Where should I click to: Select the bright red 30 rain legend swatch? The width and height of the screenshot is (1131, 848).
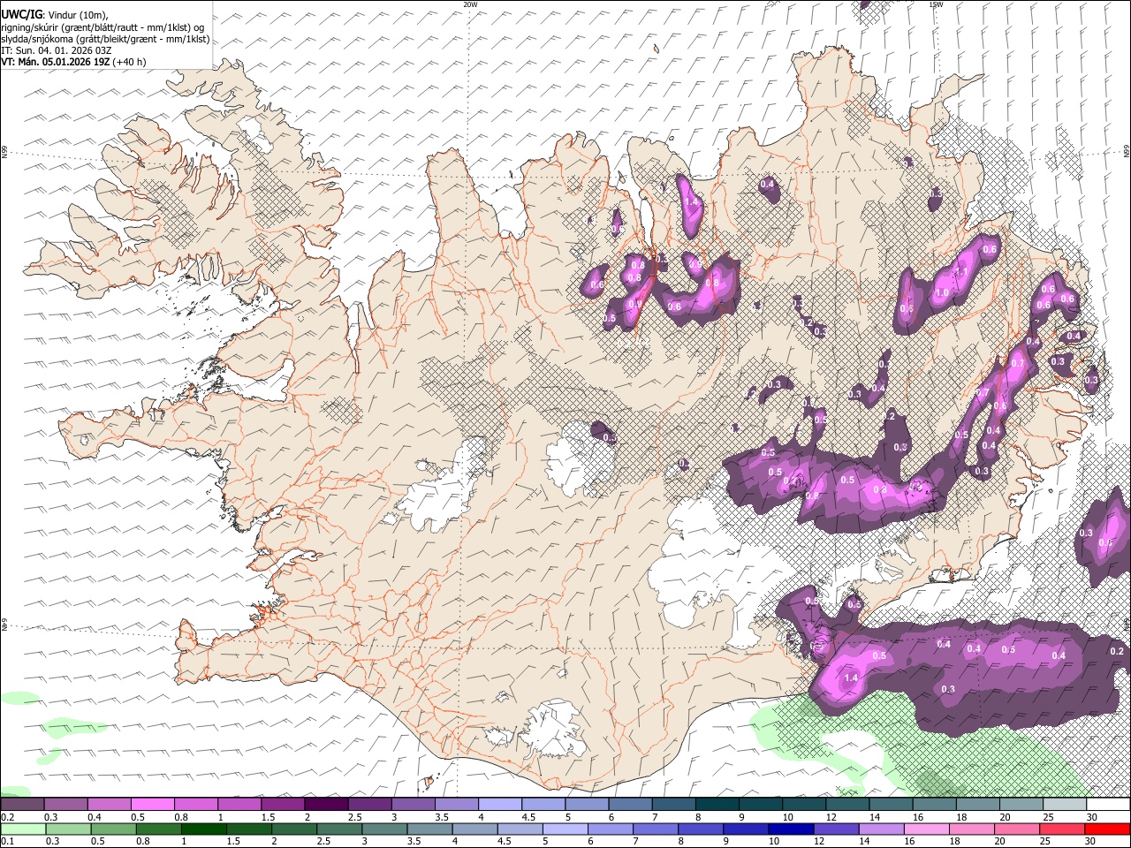(x=1107, y=829)
